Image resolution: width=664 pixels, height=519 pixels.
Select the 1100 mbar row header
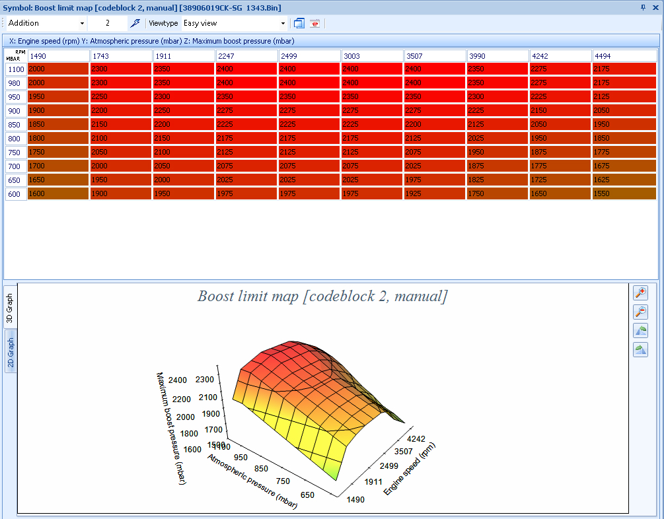(x=16, y=69)
